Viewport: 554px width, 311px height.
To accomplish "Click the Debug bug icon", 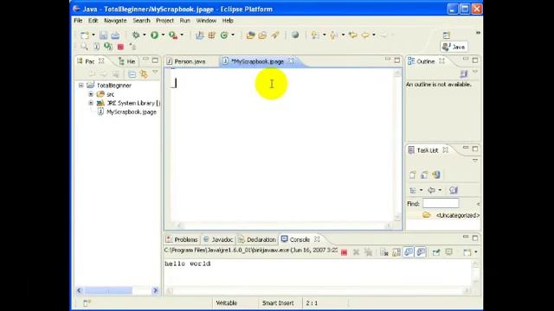I will 136,35.
